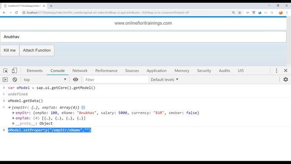This screenshot has width=291, height=164.
Task: Click the Kill me button
Action: point(10,50)
